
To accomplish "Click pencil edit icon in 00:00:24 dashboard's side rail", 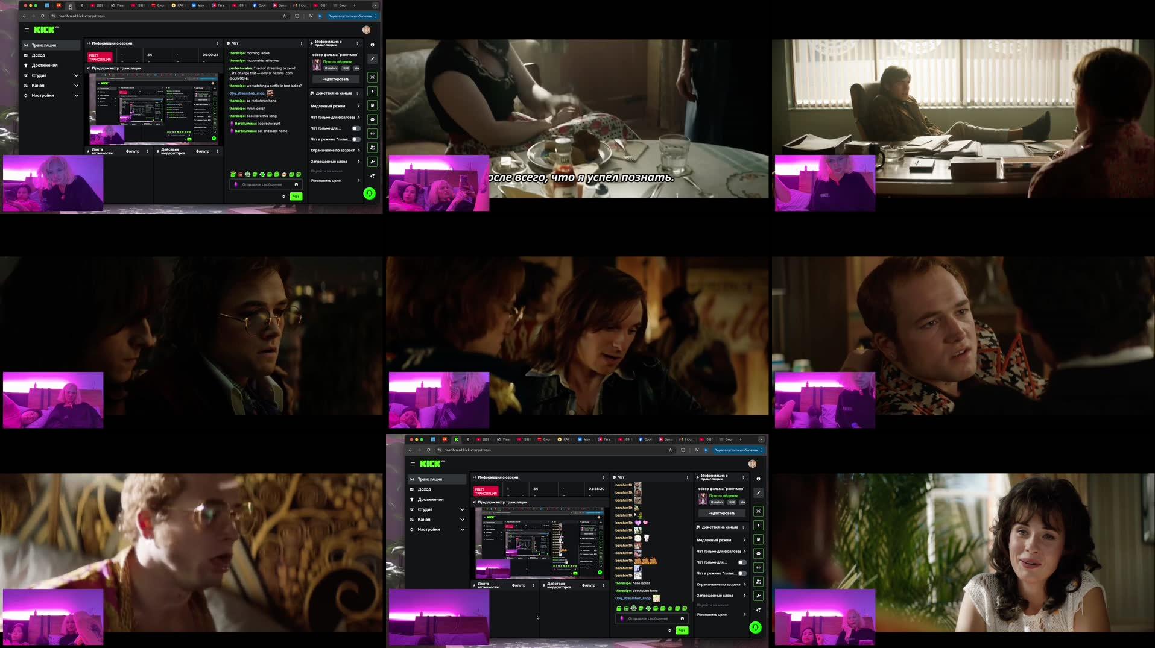I will coord(372,59).
